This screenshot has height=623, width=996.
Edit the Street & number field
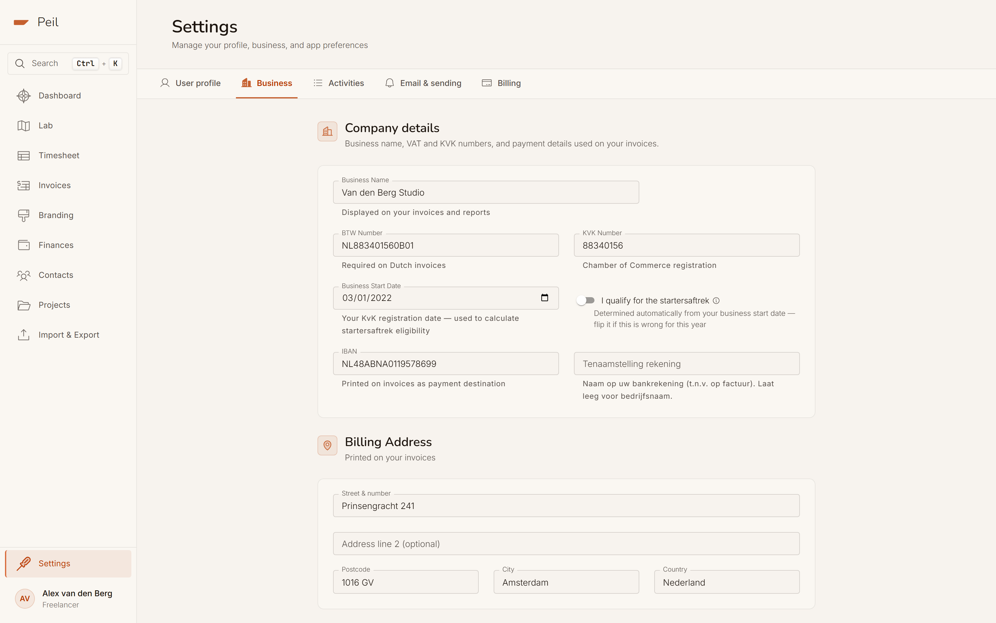[x=566, y=506]
